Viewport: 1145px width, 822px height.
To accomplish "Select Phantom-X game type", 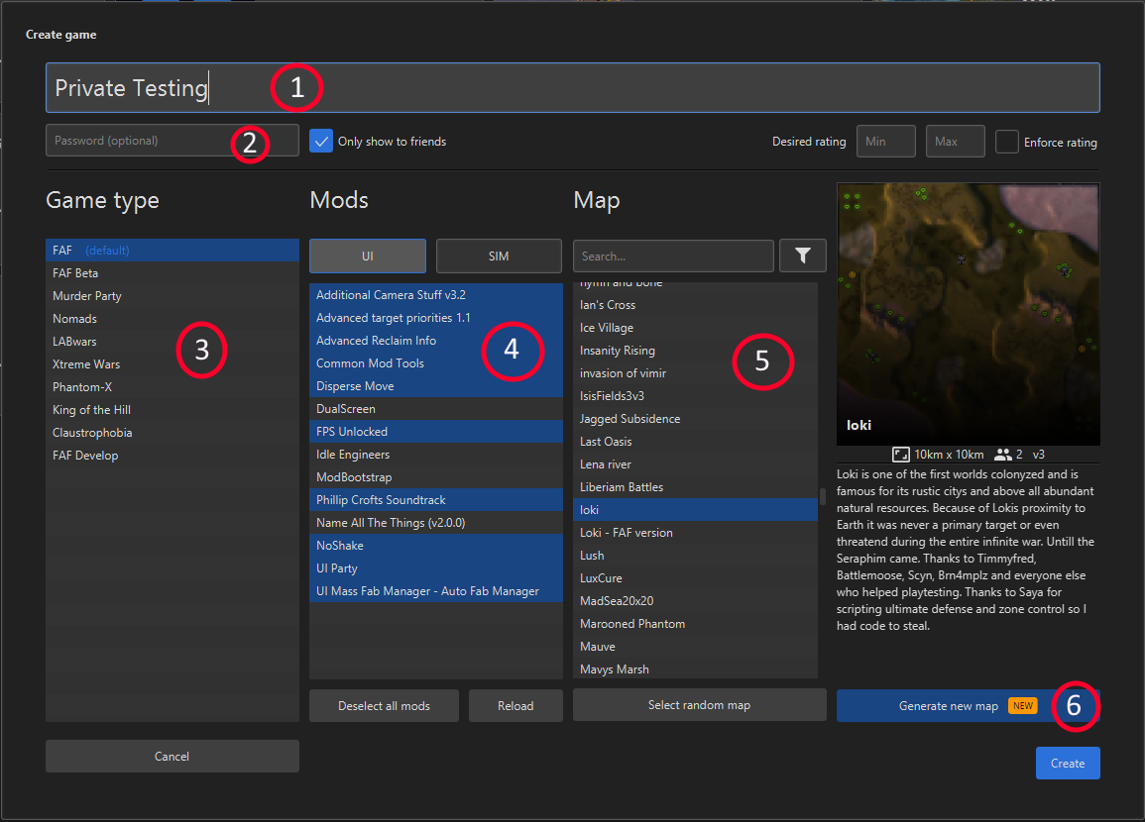I will (x=172, y=386).
